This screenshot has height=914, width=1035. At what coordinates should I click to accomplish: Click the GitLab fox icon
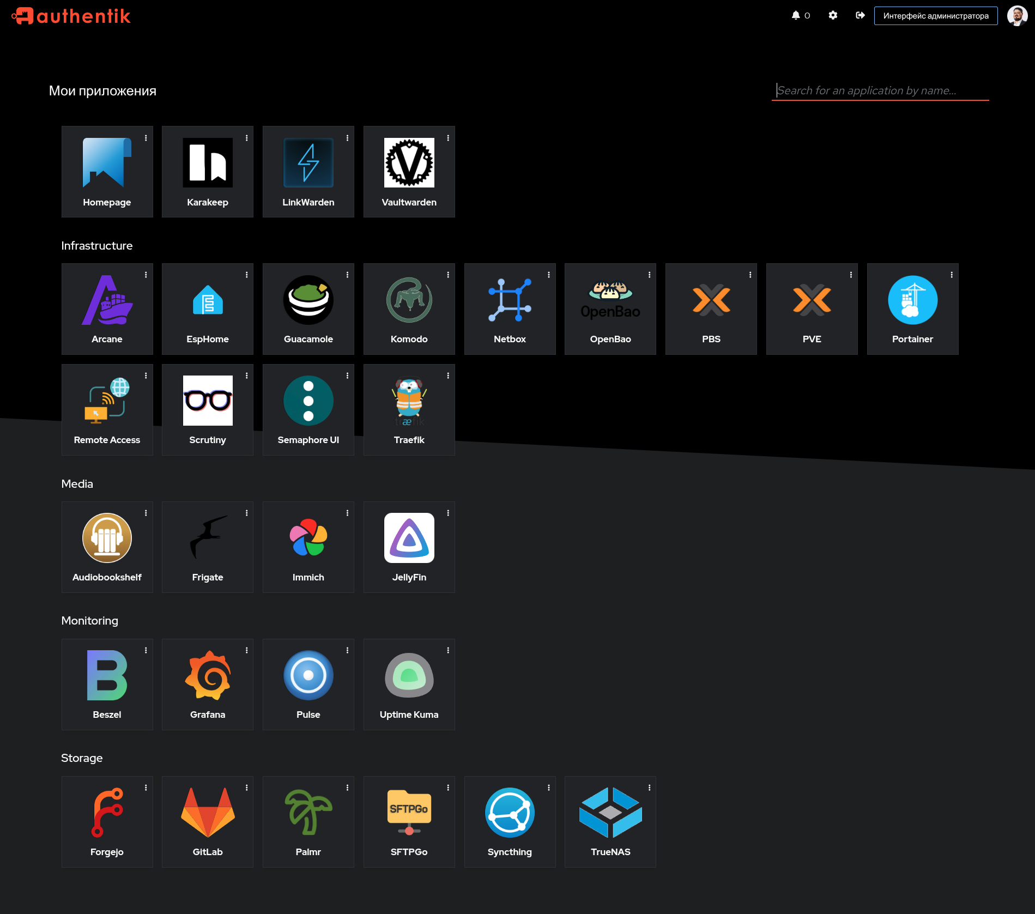[x=208, y=813]
